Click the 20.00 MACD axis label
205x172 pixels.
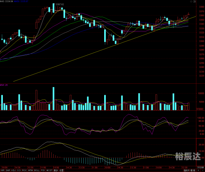pos(201,145)
